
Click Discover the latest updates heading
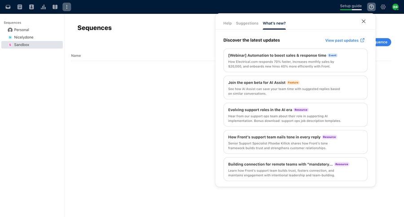coord(251,40)
